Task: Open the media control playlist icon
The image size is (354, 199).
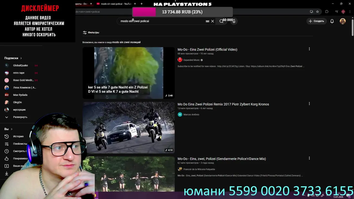Action: [337, 12]
